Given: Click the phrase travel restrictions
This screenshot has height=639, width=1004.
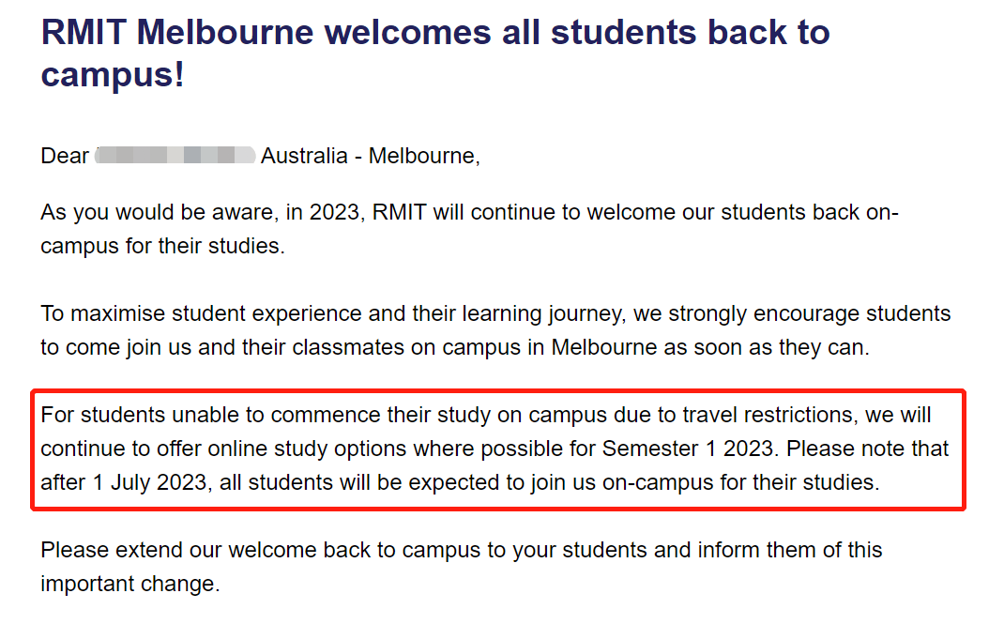Looking at the screenshot, I should [x=769, y=415].
